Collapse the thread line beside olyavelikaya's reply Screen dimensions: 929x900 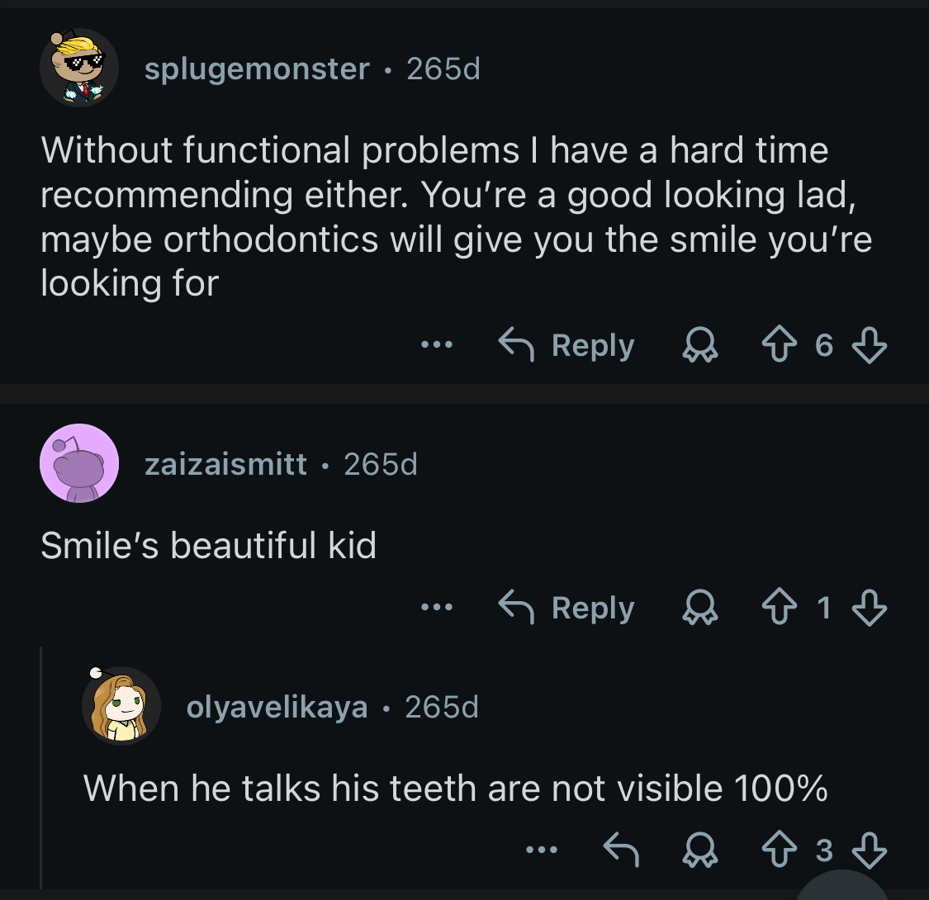(41, 768)
